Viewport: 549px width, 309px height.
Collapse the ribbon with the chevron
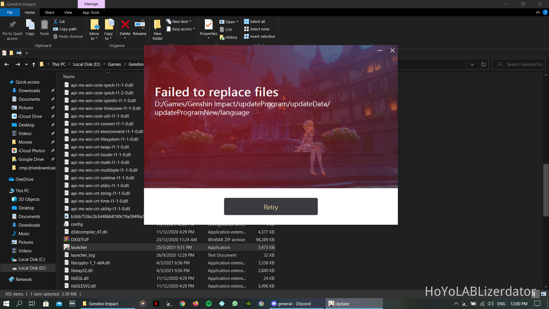pos(538,12)
